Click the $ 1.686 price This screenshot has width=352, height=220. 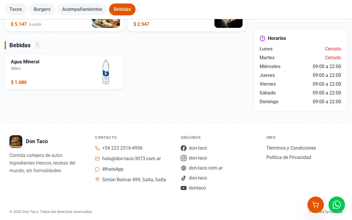[x=19, y=82]
